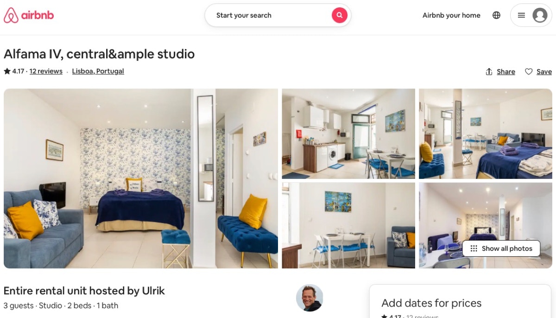Click the user profile avatar

[540, 15]
